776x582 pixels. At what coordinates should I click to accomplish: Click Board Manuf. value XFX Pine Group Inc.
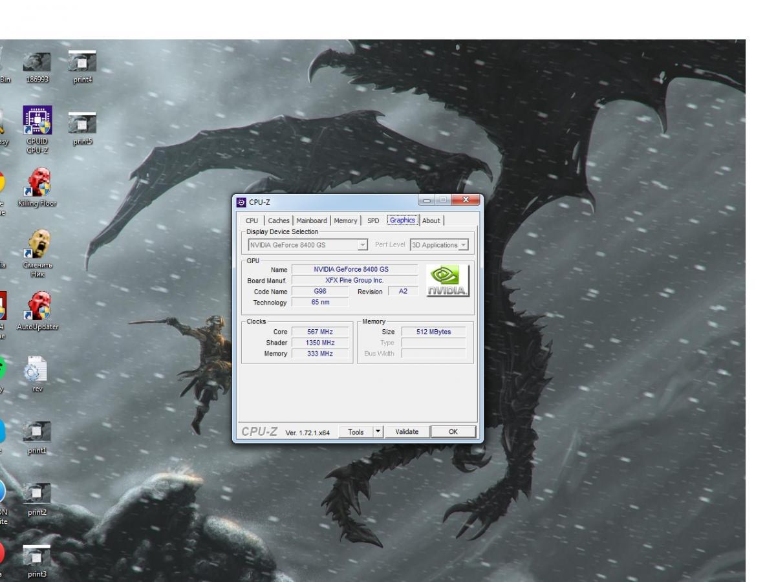click(354, 280)
